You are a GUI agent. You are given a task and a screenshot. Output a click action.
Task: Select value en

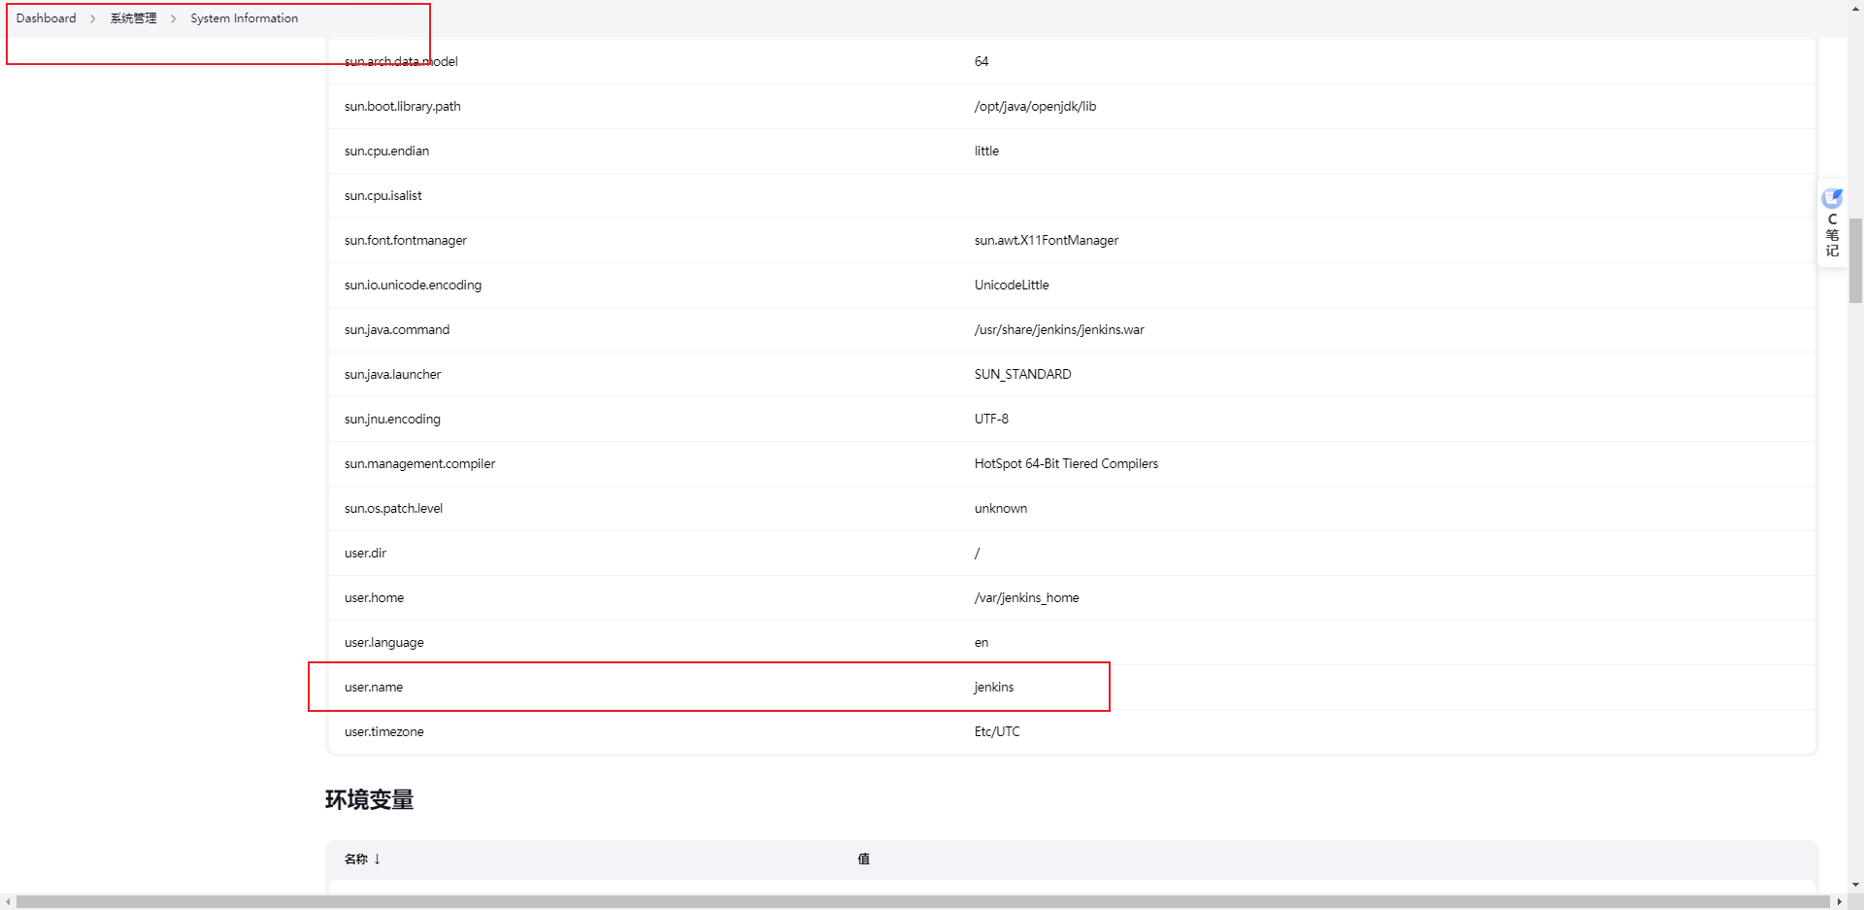(982, 642)
